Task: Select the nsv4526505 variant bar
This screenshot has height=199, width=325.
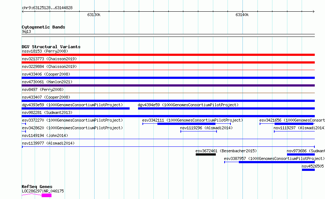Action: coord(308,170)
